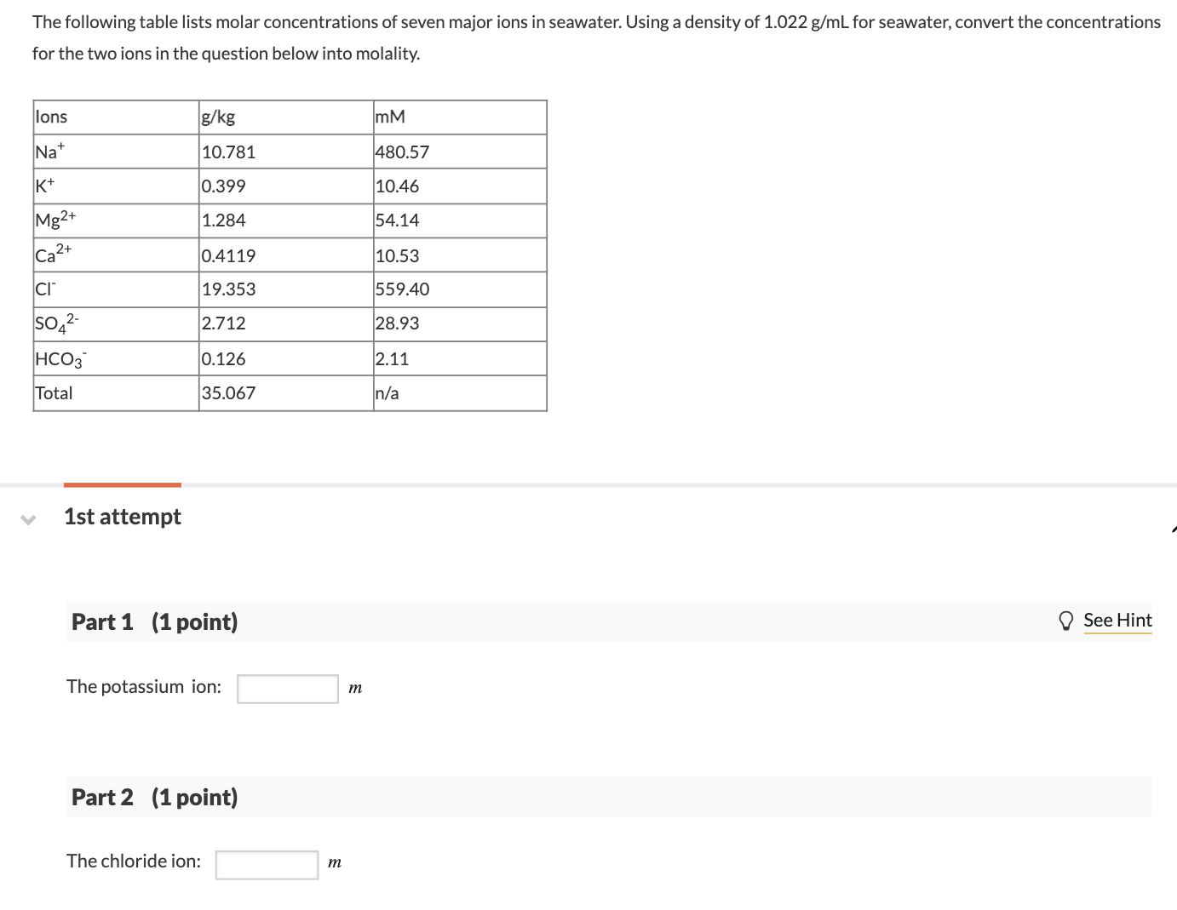The width and height of the screenshot is (1177, 910).
Task: Click the m unit label beside potassium field
Action: [x=354, y=688]
